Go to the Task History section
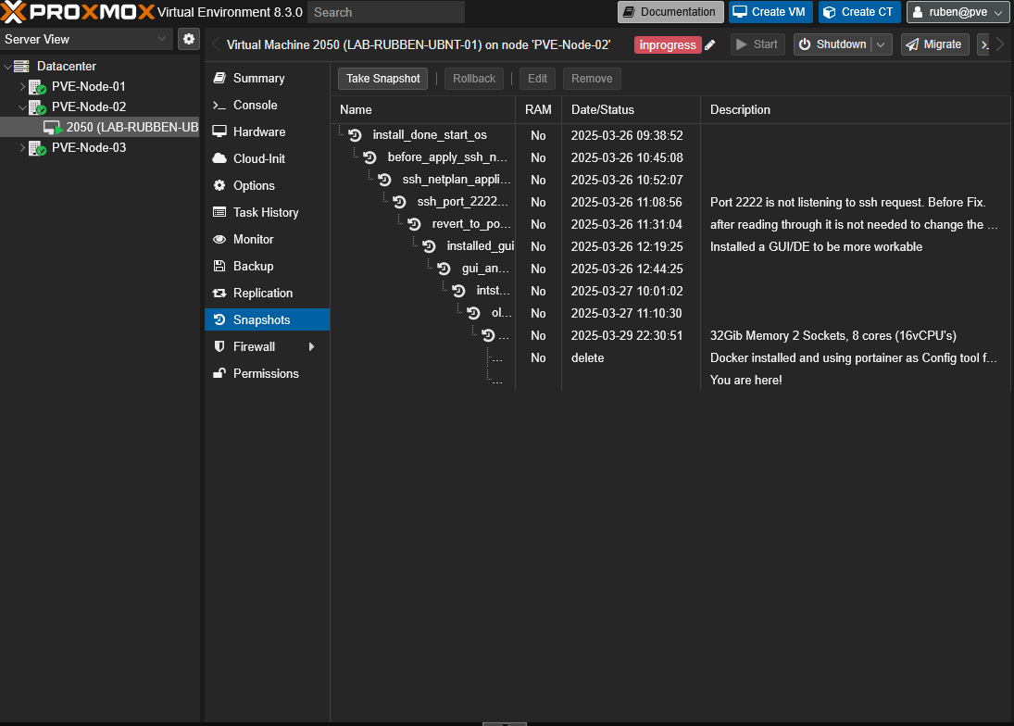 265,212
